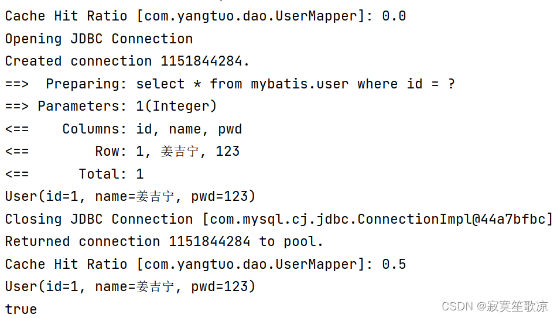557x318 pixels.
Task: Click the Returned connection to pool line
Action: coord(164,242)
